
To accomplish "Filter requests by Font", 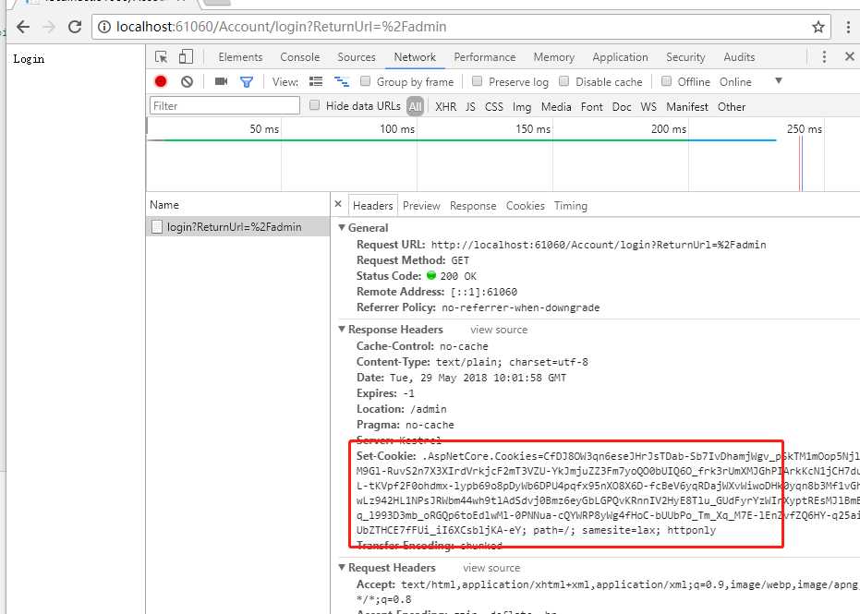I will click(592, 106).
